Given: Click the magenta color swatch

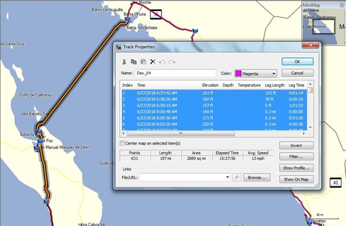Looking at the screenshot, I should [x=238, y=73].
